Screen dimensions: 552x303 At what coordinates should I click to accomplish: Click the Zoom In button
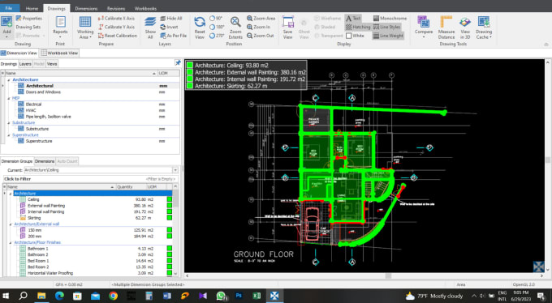[x=258, y=27]
